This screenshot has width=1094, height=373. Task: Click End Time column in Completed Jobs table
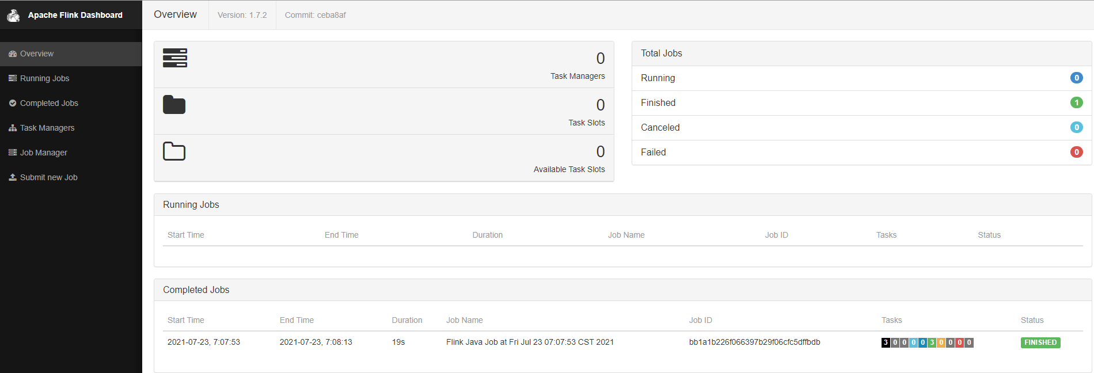coord(297,320)
